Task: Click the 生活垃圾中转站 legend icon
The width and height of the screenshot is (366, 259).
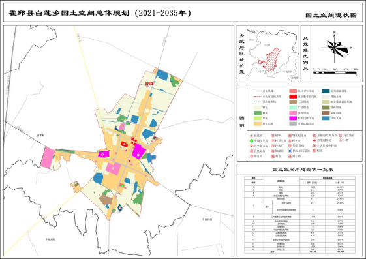Action: tap(314, 145)
